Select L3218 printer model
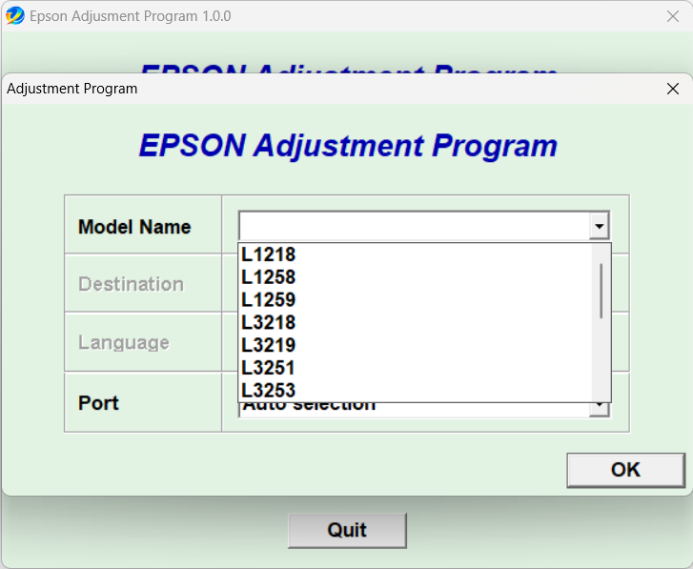 pyautogui.click(x=269, y=322)
